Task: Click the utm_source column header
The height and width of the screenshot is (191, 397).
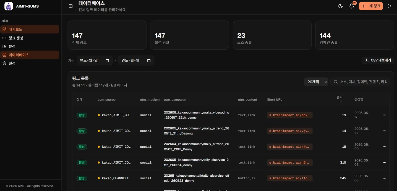Action: point(106,100)
